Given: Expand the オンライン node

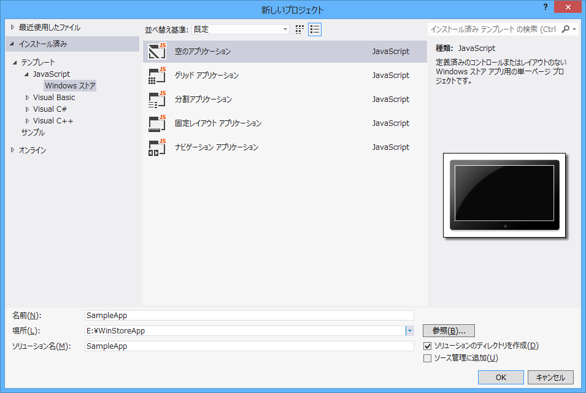Looking at the screenshot, I should pos(12,150).
